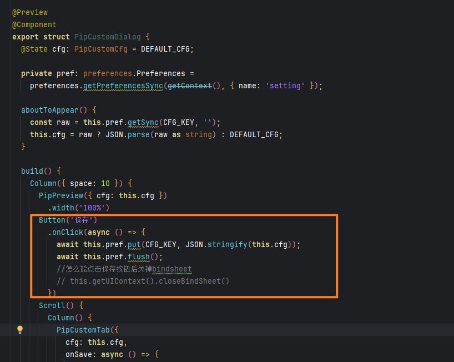Screen dimensions: 454x362
Task: Click the @Component decorator
Action: pyautogui.click(x=34, y=24)
